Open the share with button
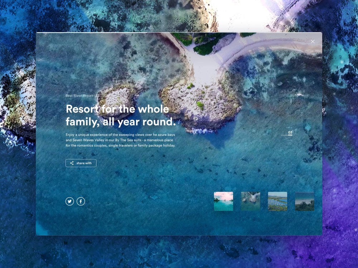Screen dimensions: 358x268 click(x=81, y=163)
